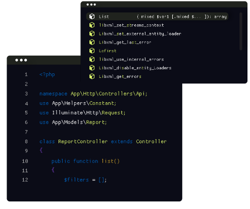250x209 pixels.
Task: Click the function keyword on line 10
Action: tap(86, 161)
